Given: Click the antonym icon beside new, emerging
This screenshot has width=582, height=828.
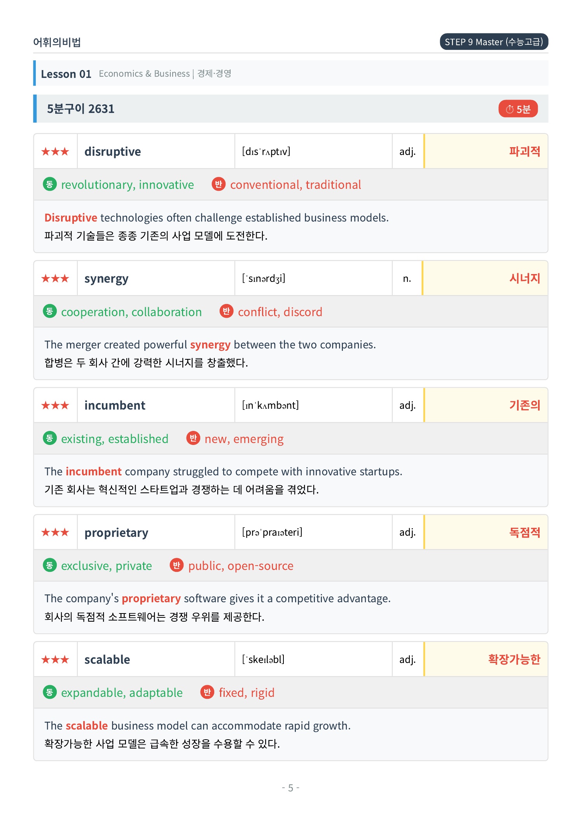Looking at the screenshot, I should coord(193,438).
